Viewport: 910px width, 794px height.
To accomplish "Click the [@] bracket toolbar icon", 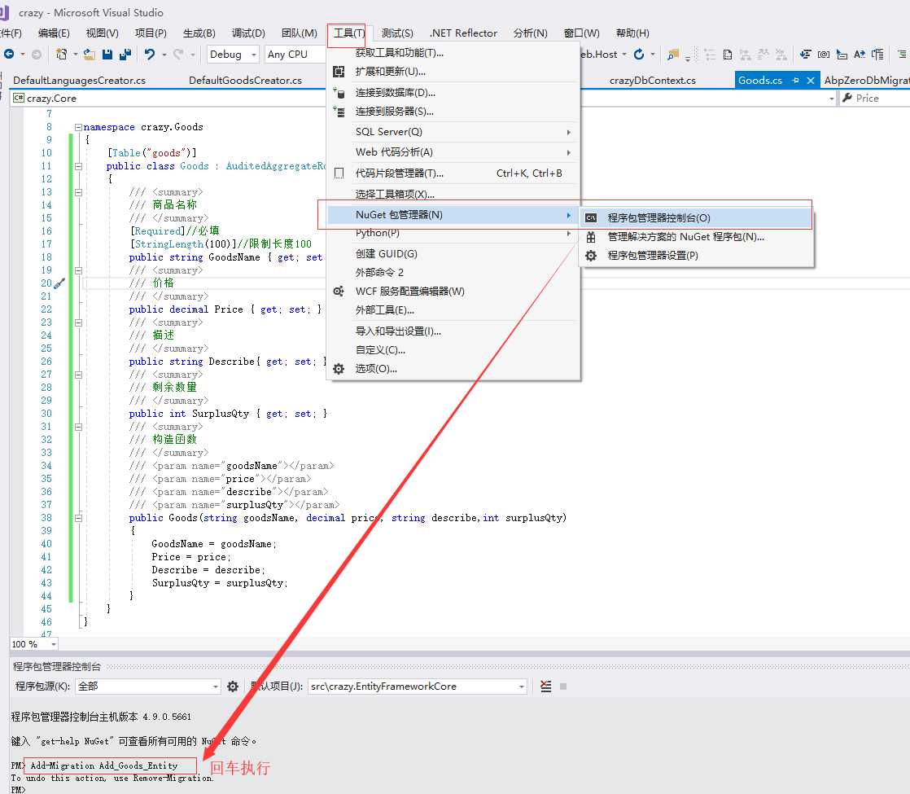I will [824, 54].
